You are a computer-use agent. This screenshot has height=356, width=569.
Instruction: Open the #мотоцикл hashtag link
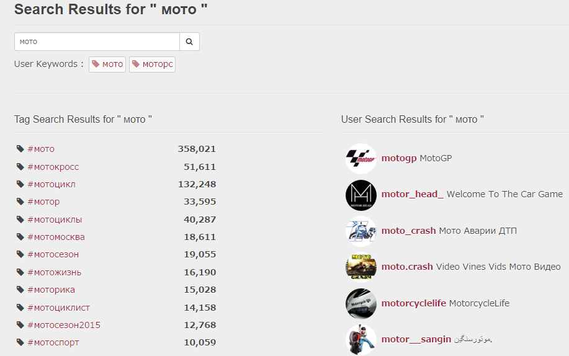click(51, 184)
